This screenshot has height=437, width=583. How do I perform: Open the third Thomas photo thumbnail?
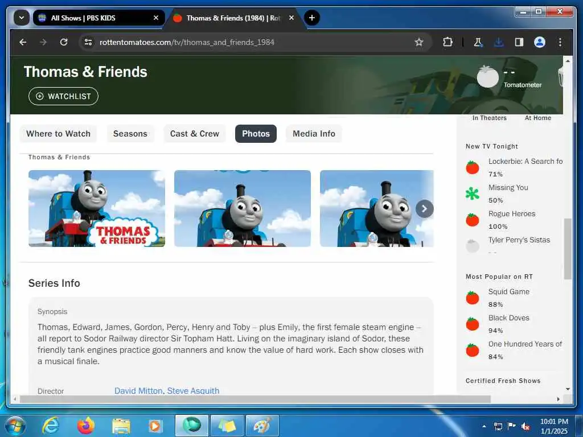tap(377, 208)
